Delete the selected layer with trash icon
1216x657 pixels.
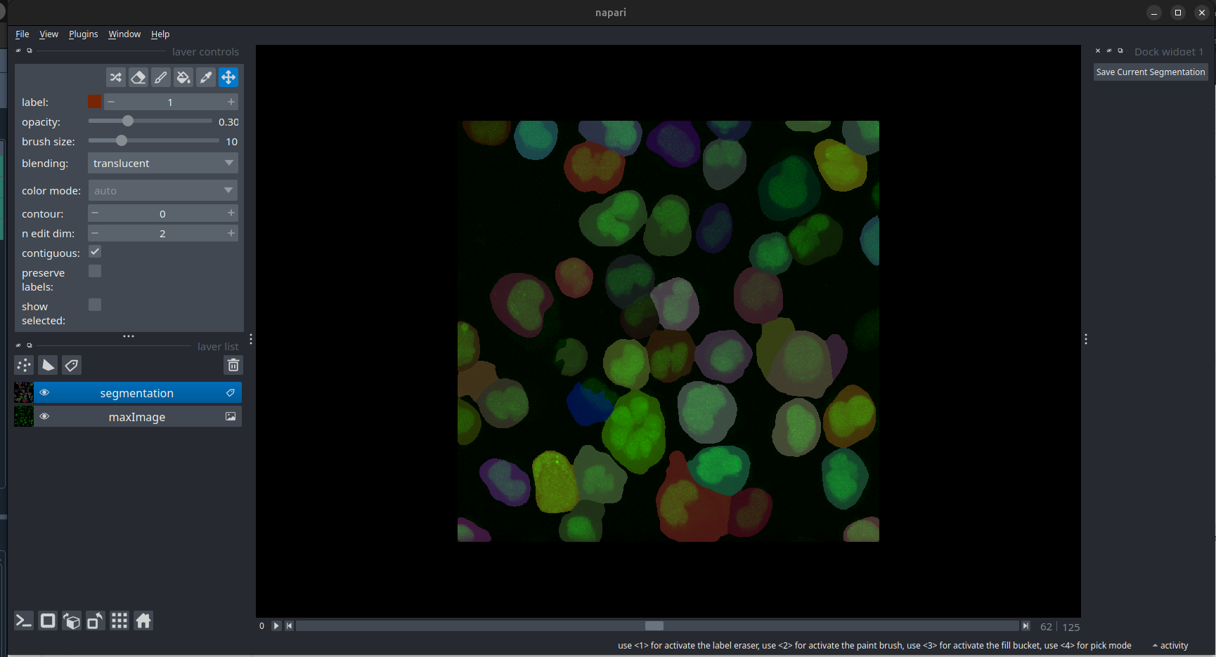pos(233,365)
